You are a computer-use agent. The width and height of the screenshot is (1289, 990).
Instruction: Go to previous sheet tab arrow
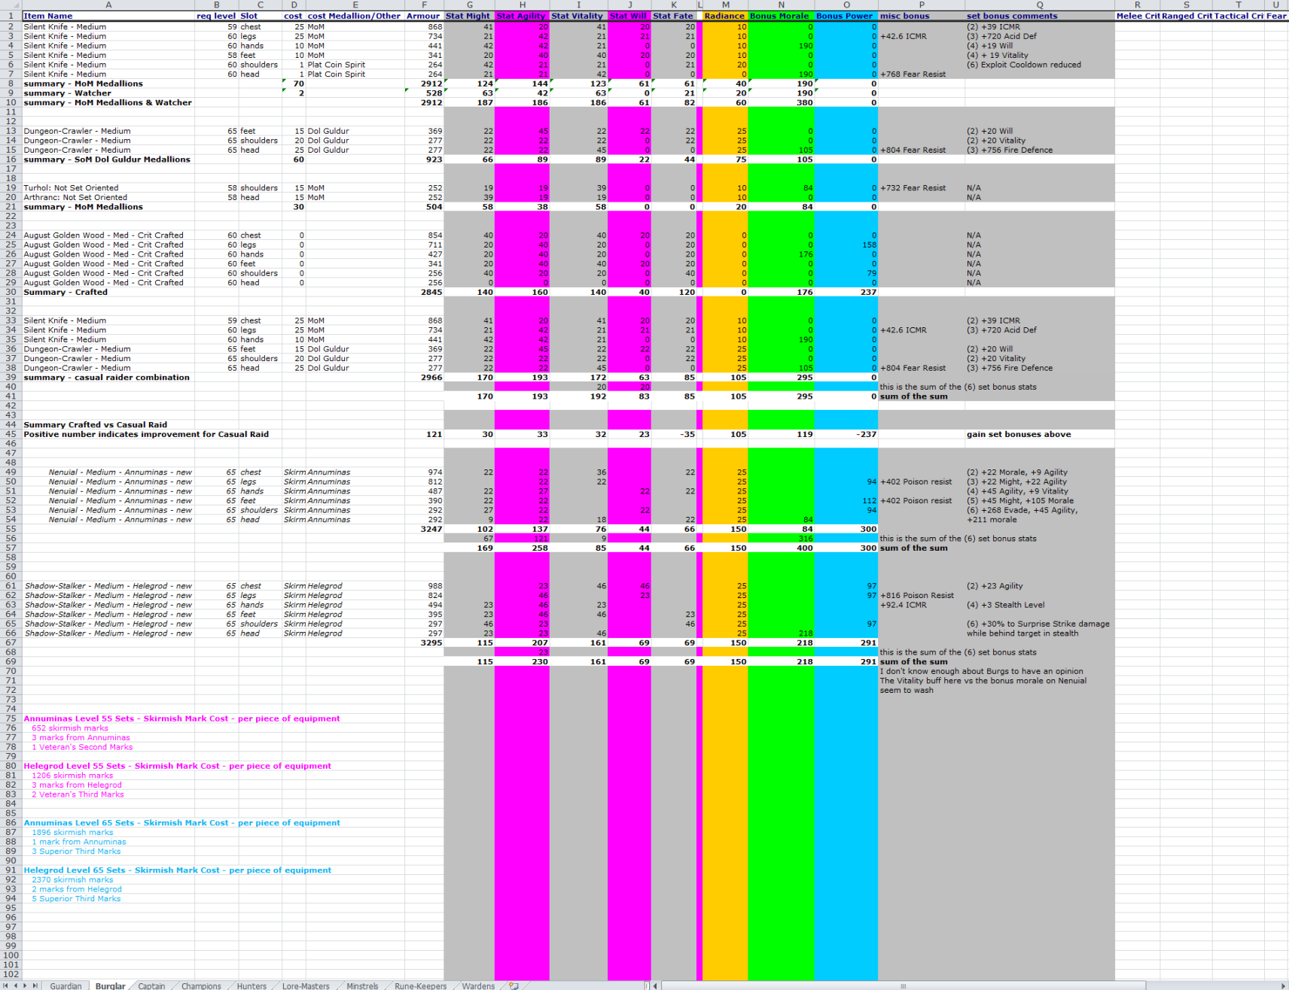point(15,985)
